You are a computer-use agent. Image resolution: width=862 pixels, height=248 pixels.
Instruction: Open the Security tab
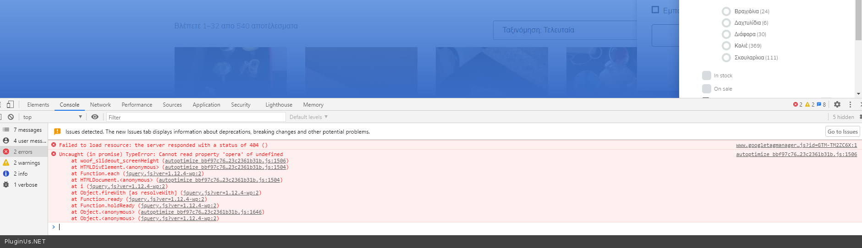241,105
